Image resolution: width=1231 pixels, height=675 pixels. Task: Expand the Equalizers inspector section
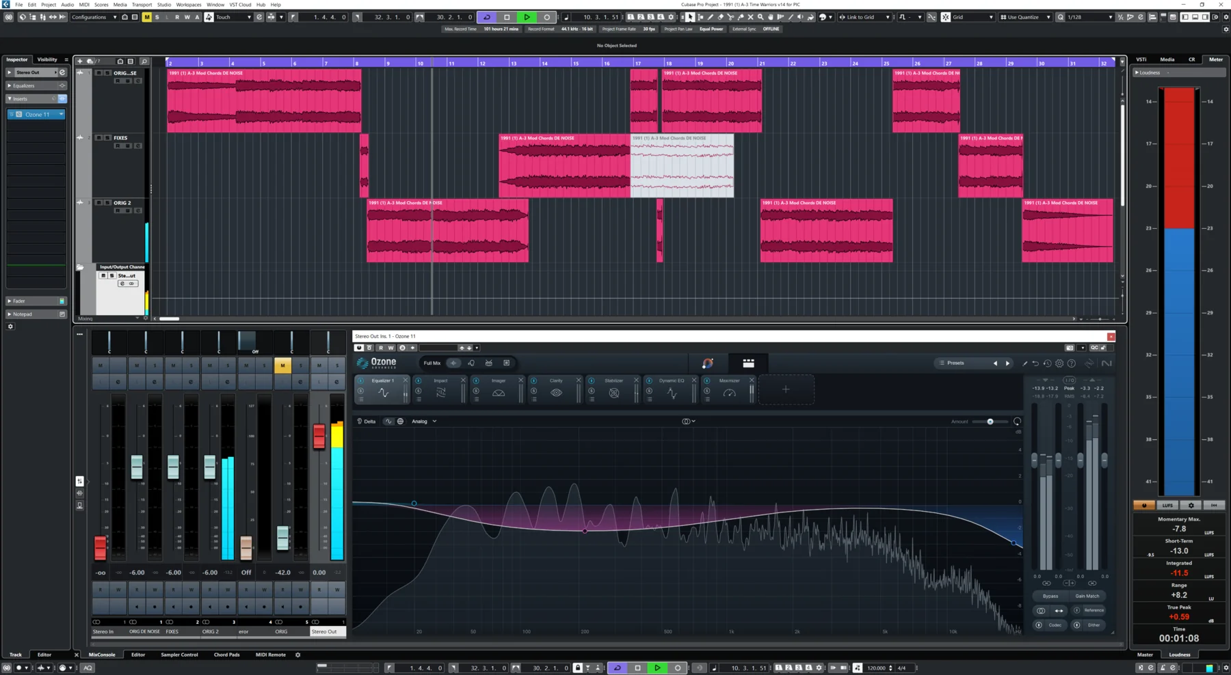click(36, 85)
